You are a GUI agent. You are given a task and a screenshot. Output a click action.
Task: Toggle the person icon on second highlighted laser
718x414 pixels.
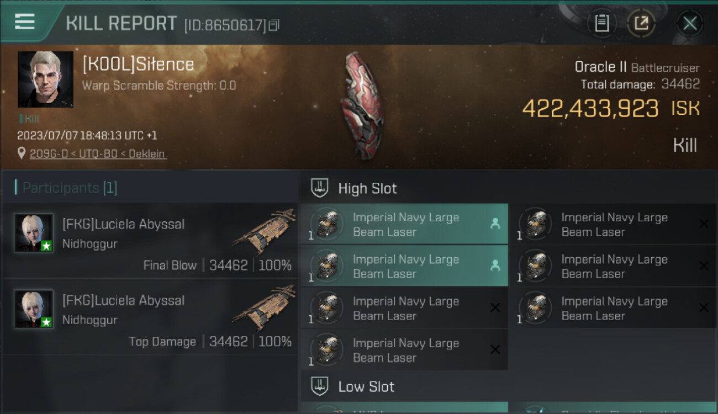495,266
